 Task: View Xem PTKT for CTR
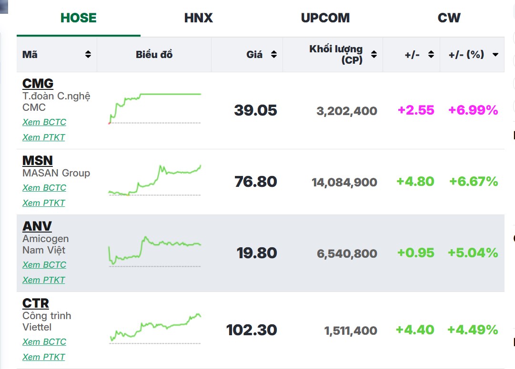44,357
